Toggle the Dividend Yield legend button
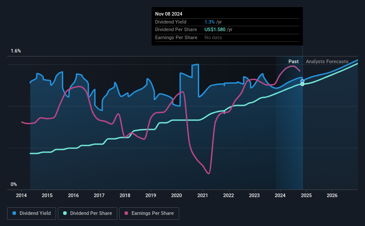The height and width of the screenshot is (226, 365). click(x=32, y=214)
